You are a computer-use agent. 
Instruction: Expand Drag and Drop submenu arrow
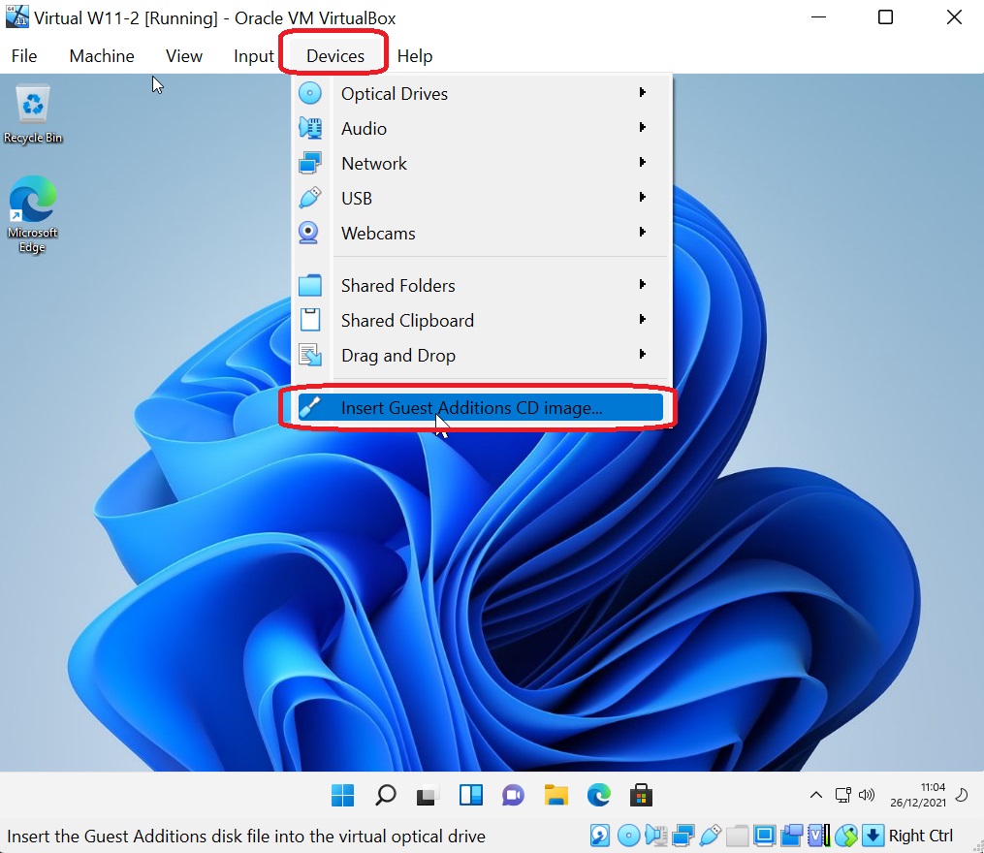point(642,354)
